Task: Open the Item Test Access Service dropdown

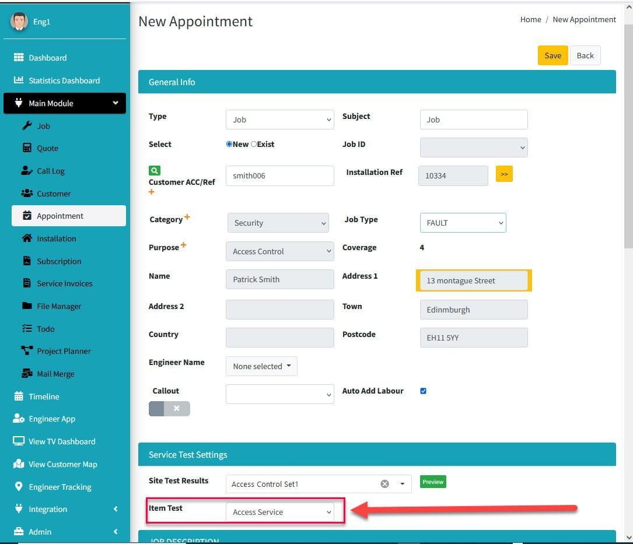Action: click(x=280, y=512)
